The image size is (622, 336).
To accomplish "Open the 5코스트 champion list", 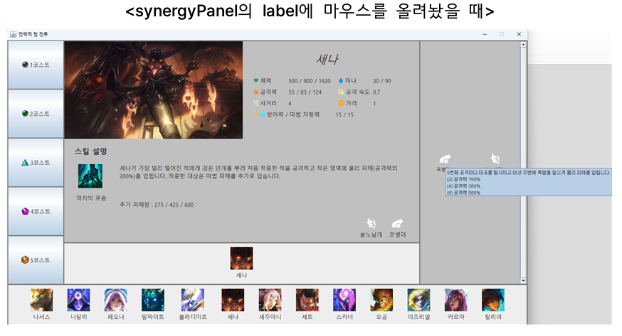I will tap(36, 260).
